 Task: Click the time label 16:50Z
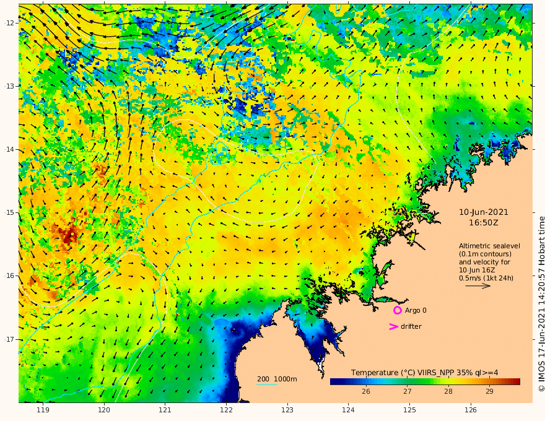click(484, 223)
